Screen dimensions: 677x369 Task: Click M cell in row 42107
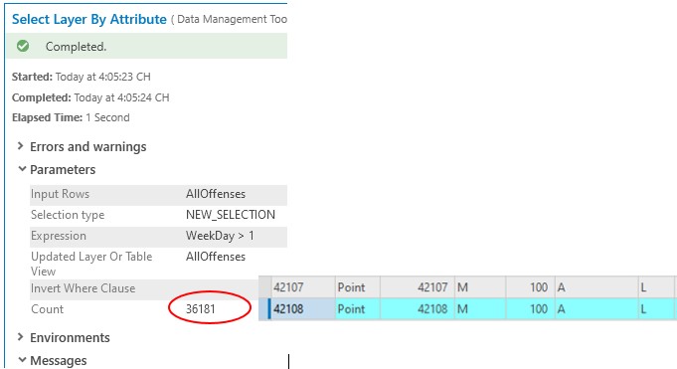point(480,287)
